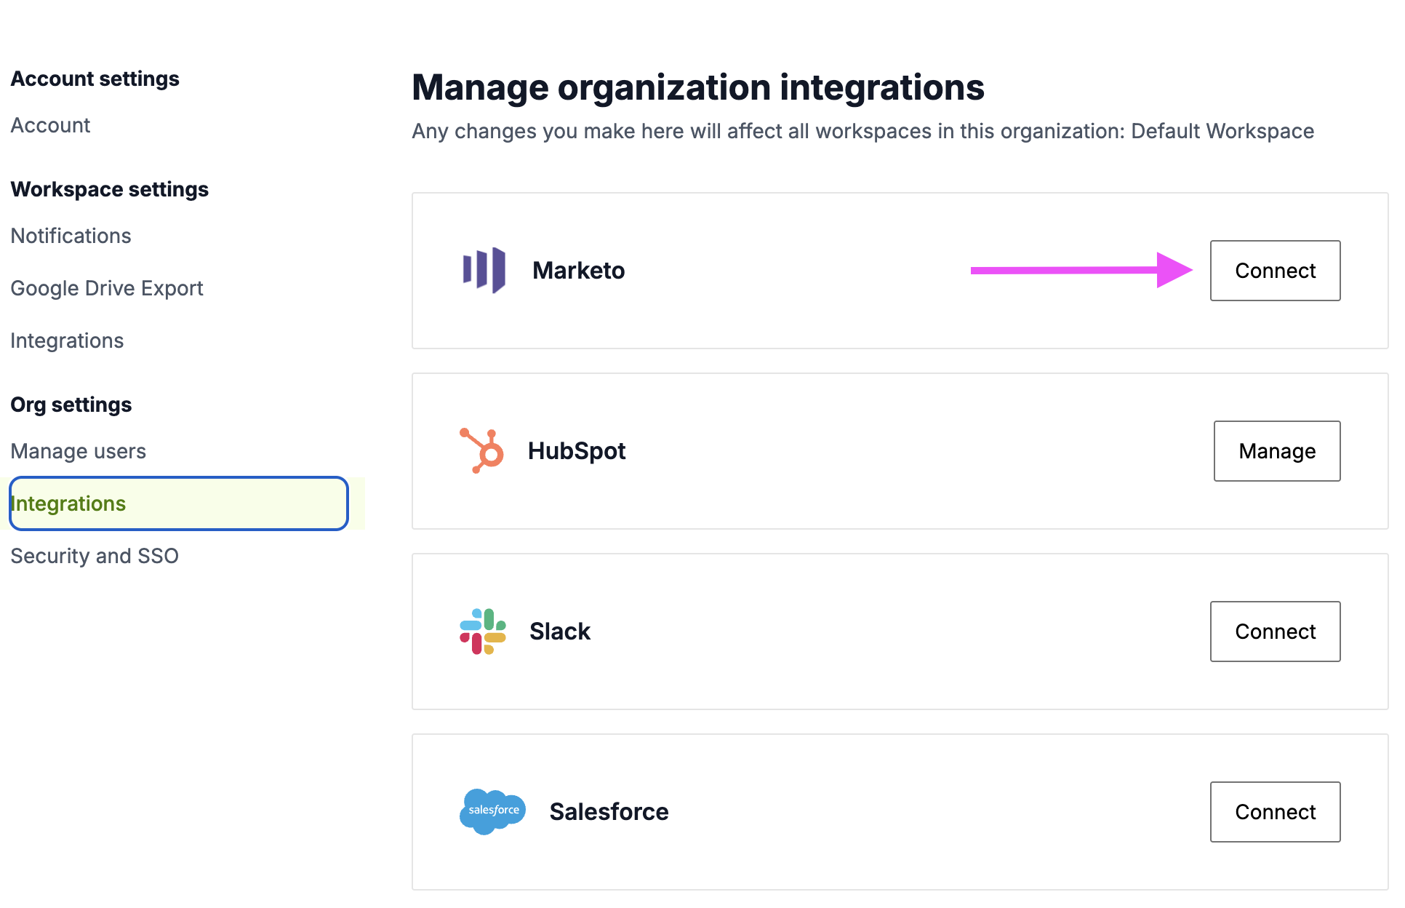Click the Org settings heading
The width and height of the screenshot is (1405, 908).
click(x=71, y=405)
